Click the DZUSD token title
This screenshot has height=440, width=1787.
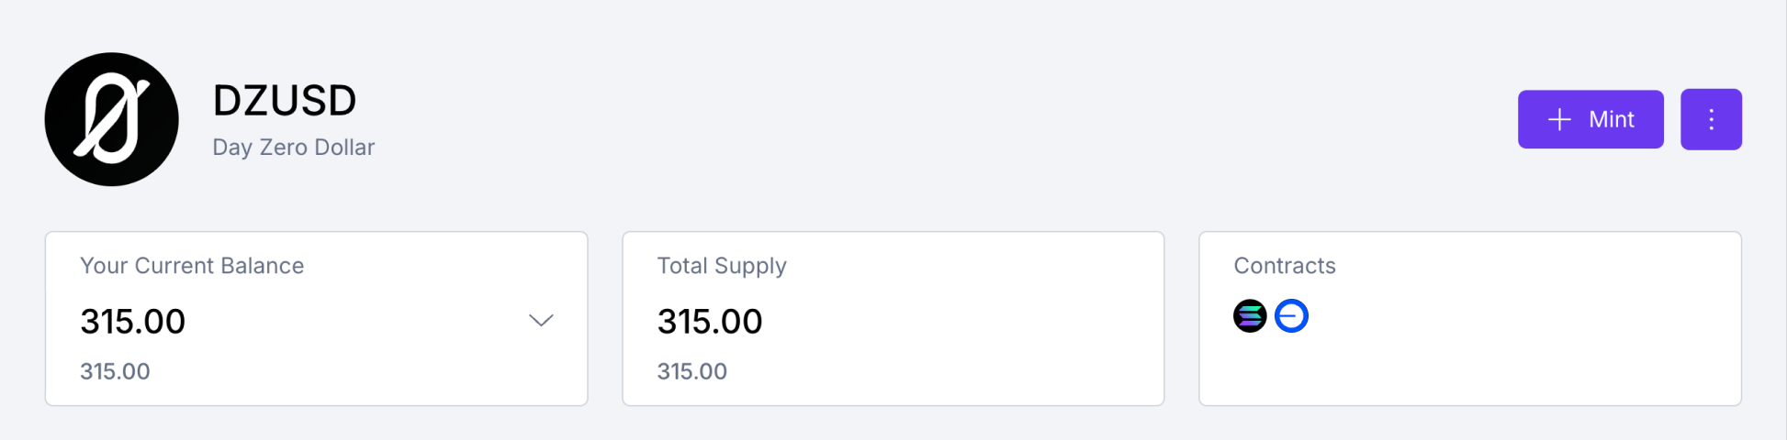point(285,100)
